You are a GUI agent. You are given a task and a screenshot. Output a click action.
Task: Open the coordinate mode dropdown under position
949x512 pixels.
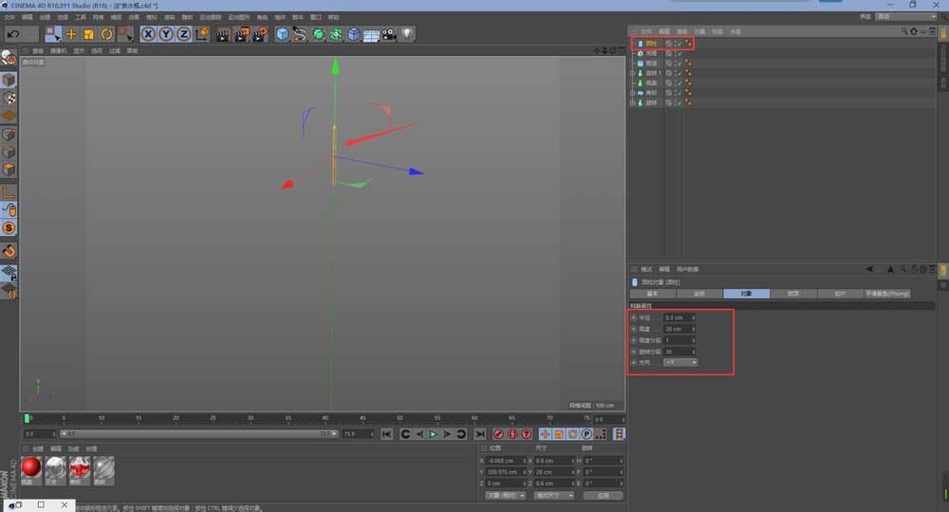click(x=504, y=495)
